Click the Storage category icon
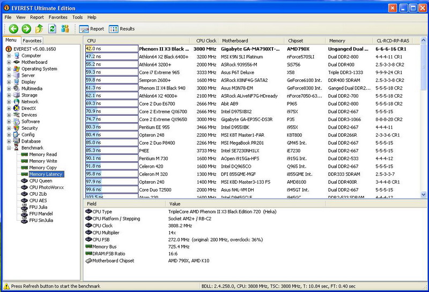The width and height of the screenshot is (429, 292). click(17, 95)
